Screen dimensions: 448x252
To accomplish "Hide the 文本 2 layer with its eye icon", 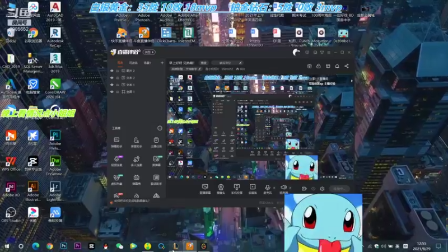I will (111, 78).
